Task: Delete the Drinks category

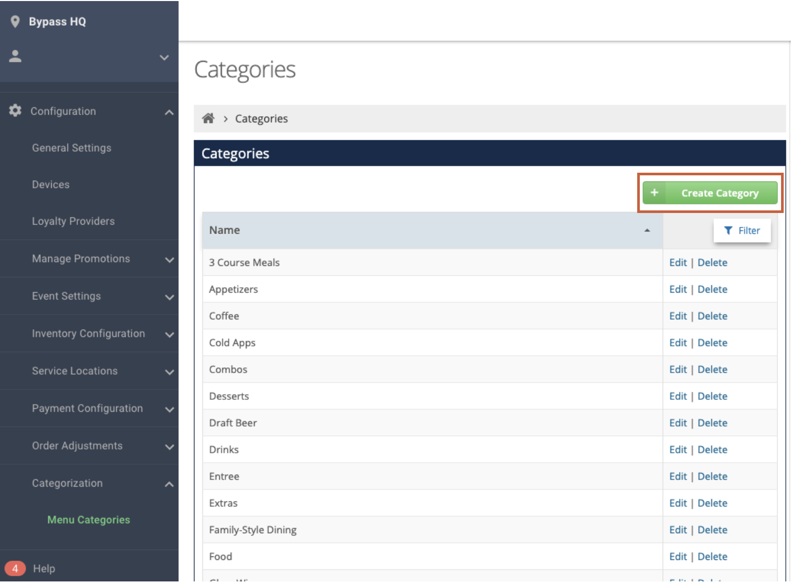Action: point(713,449)
